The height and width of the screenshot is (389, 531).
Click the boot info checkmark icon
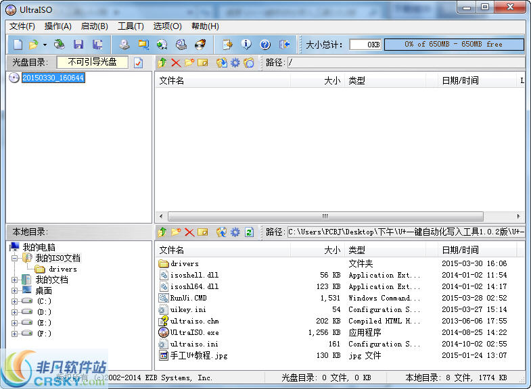pos(139,63)
